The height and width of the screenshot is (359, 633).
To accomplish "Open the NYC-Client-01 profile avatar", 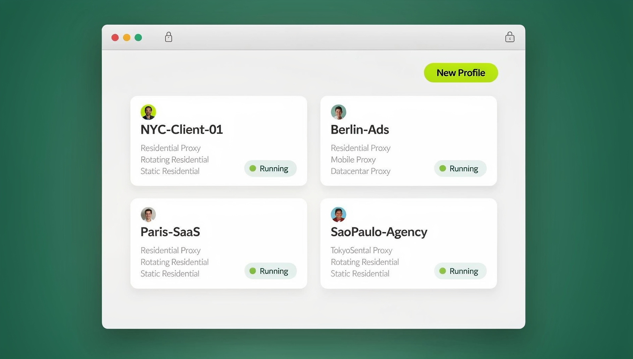I will tap(148, 112).
